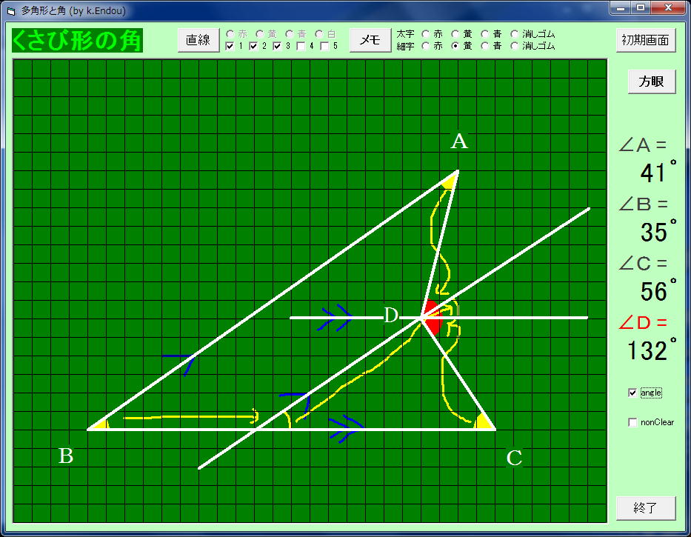Select 細字 赤 red radio button

click(x=426, y=46)
